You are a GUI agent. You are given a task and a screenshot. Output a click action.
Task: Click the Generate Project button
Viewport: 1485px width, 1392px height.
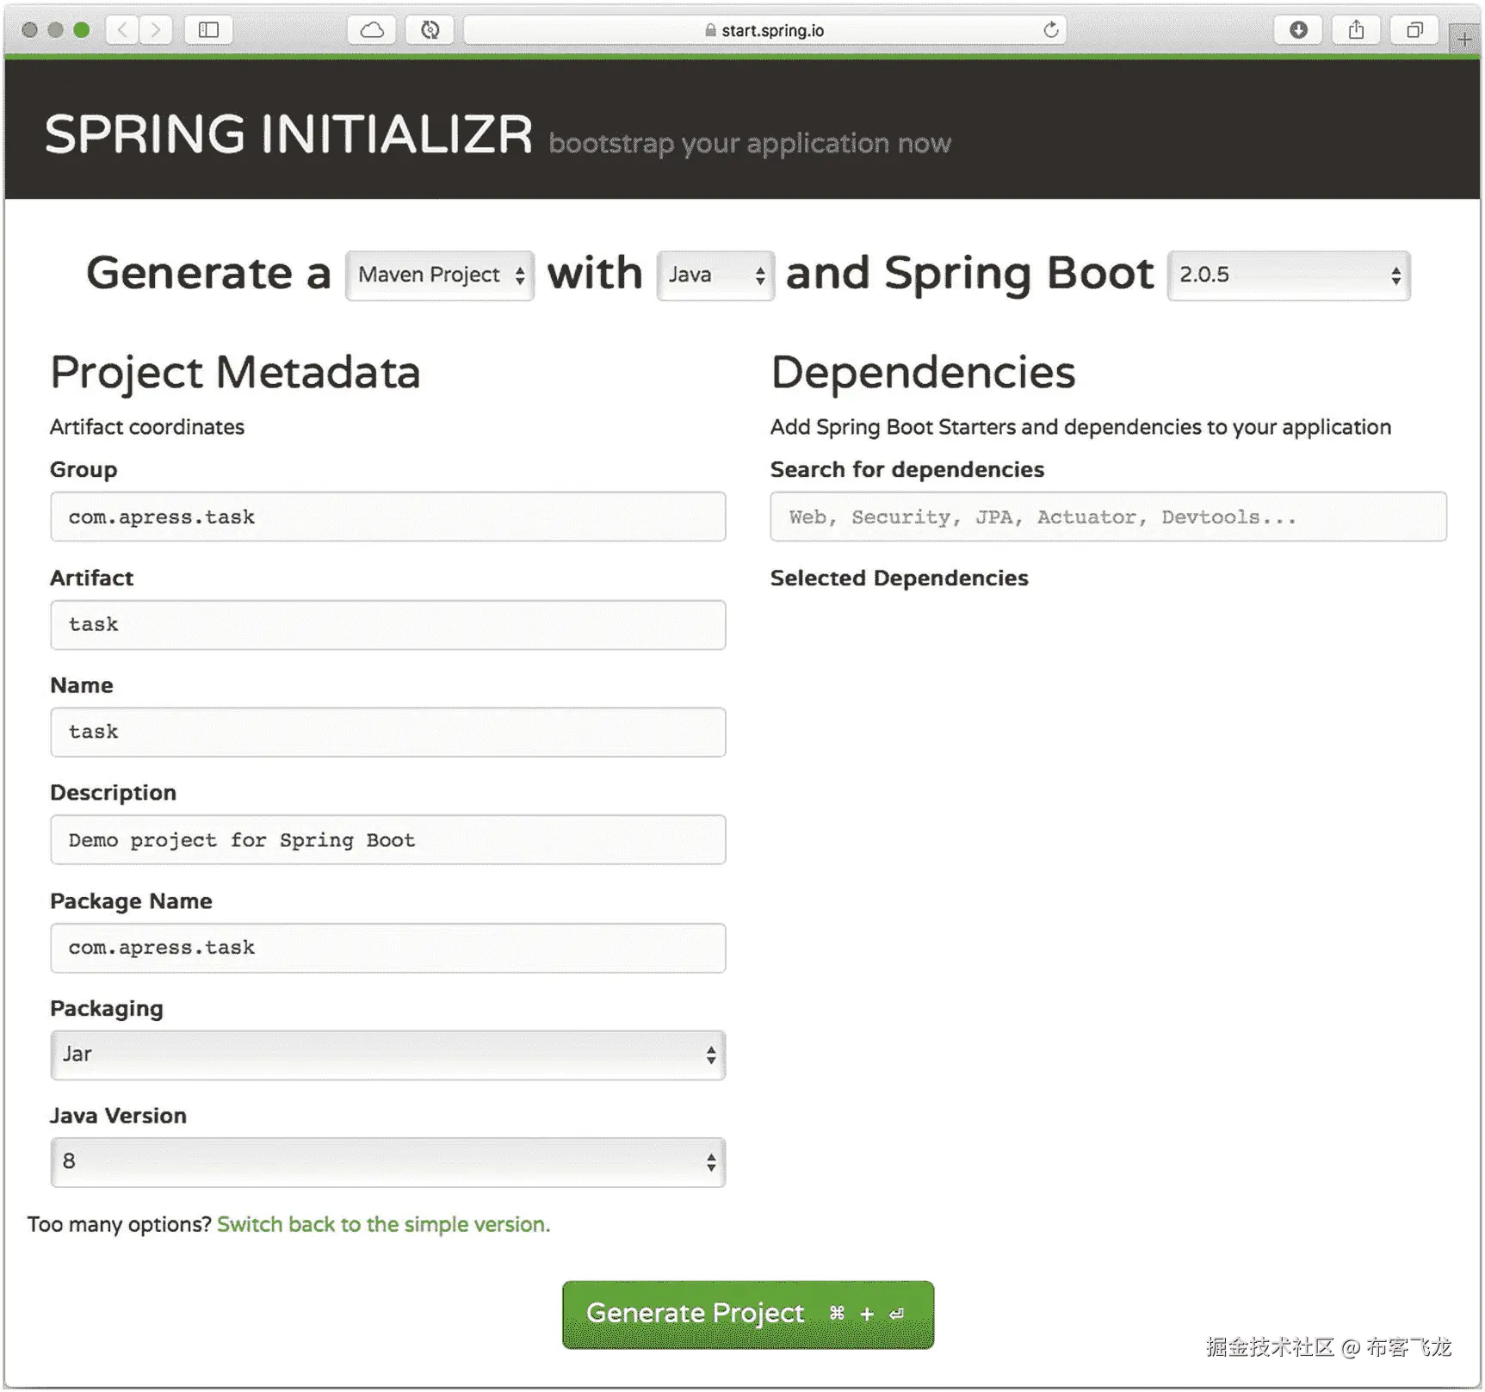748,1315
